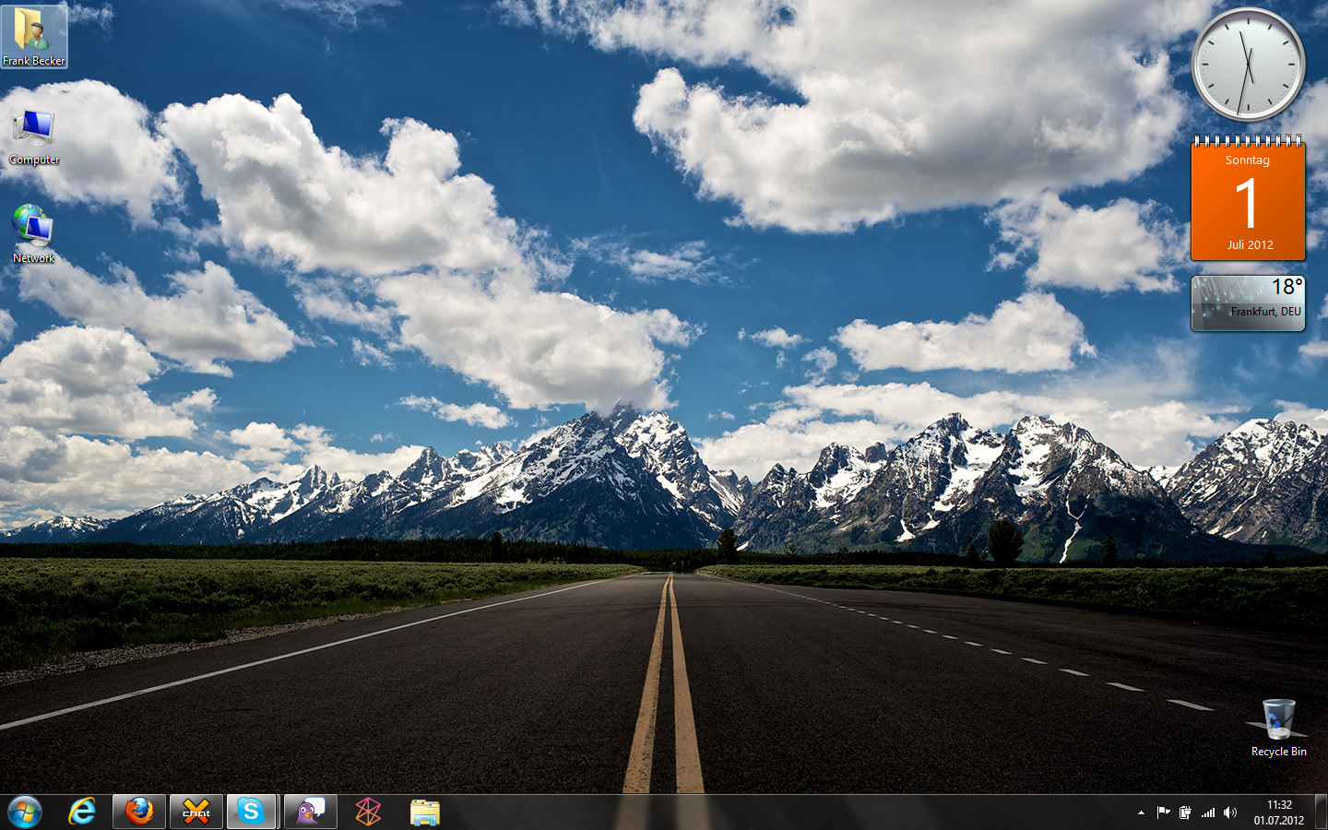Click the Show Desktop strip
Screen dimensions: 1328x830
1321,812
